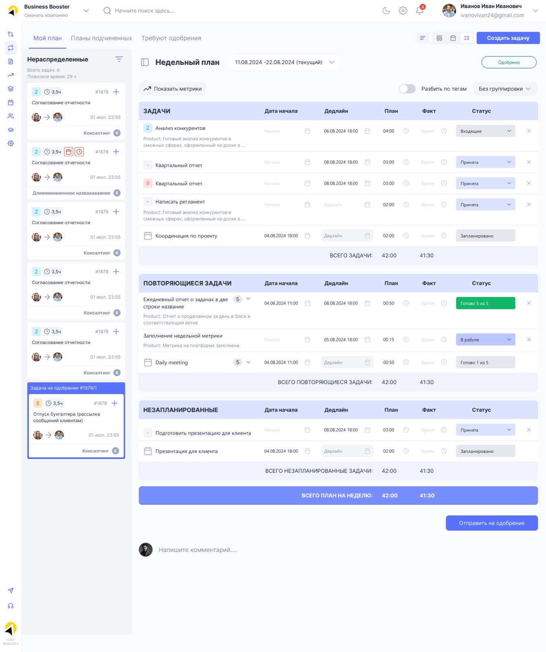Viewport: 546px width, 652px height.
Task: Click Показать метрики button
Action: 172,89
